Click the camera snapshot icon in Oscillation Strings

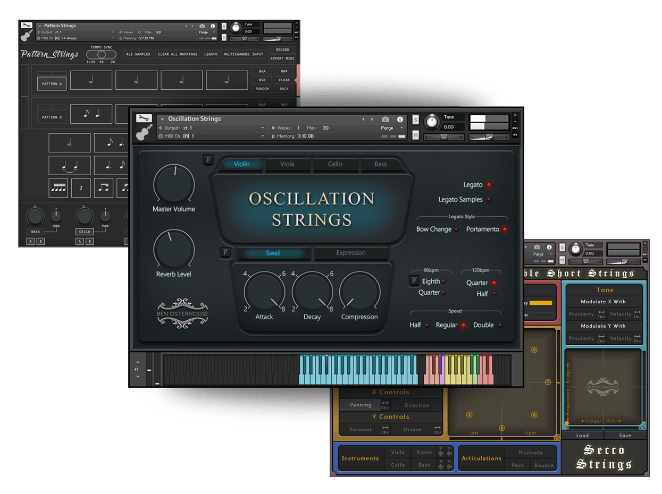click(386, 119)
